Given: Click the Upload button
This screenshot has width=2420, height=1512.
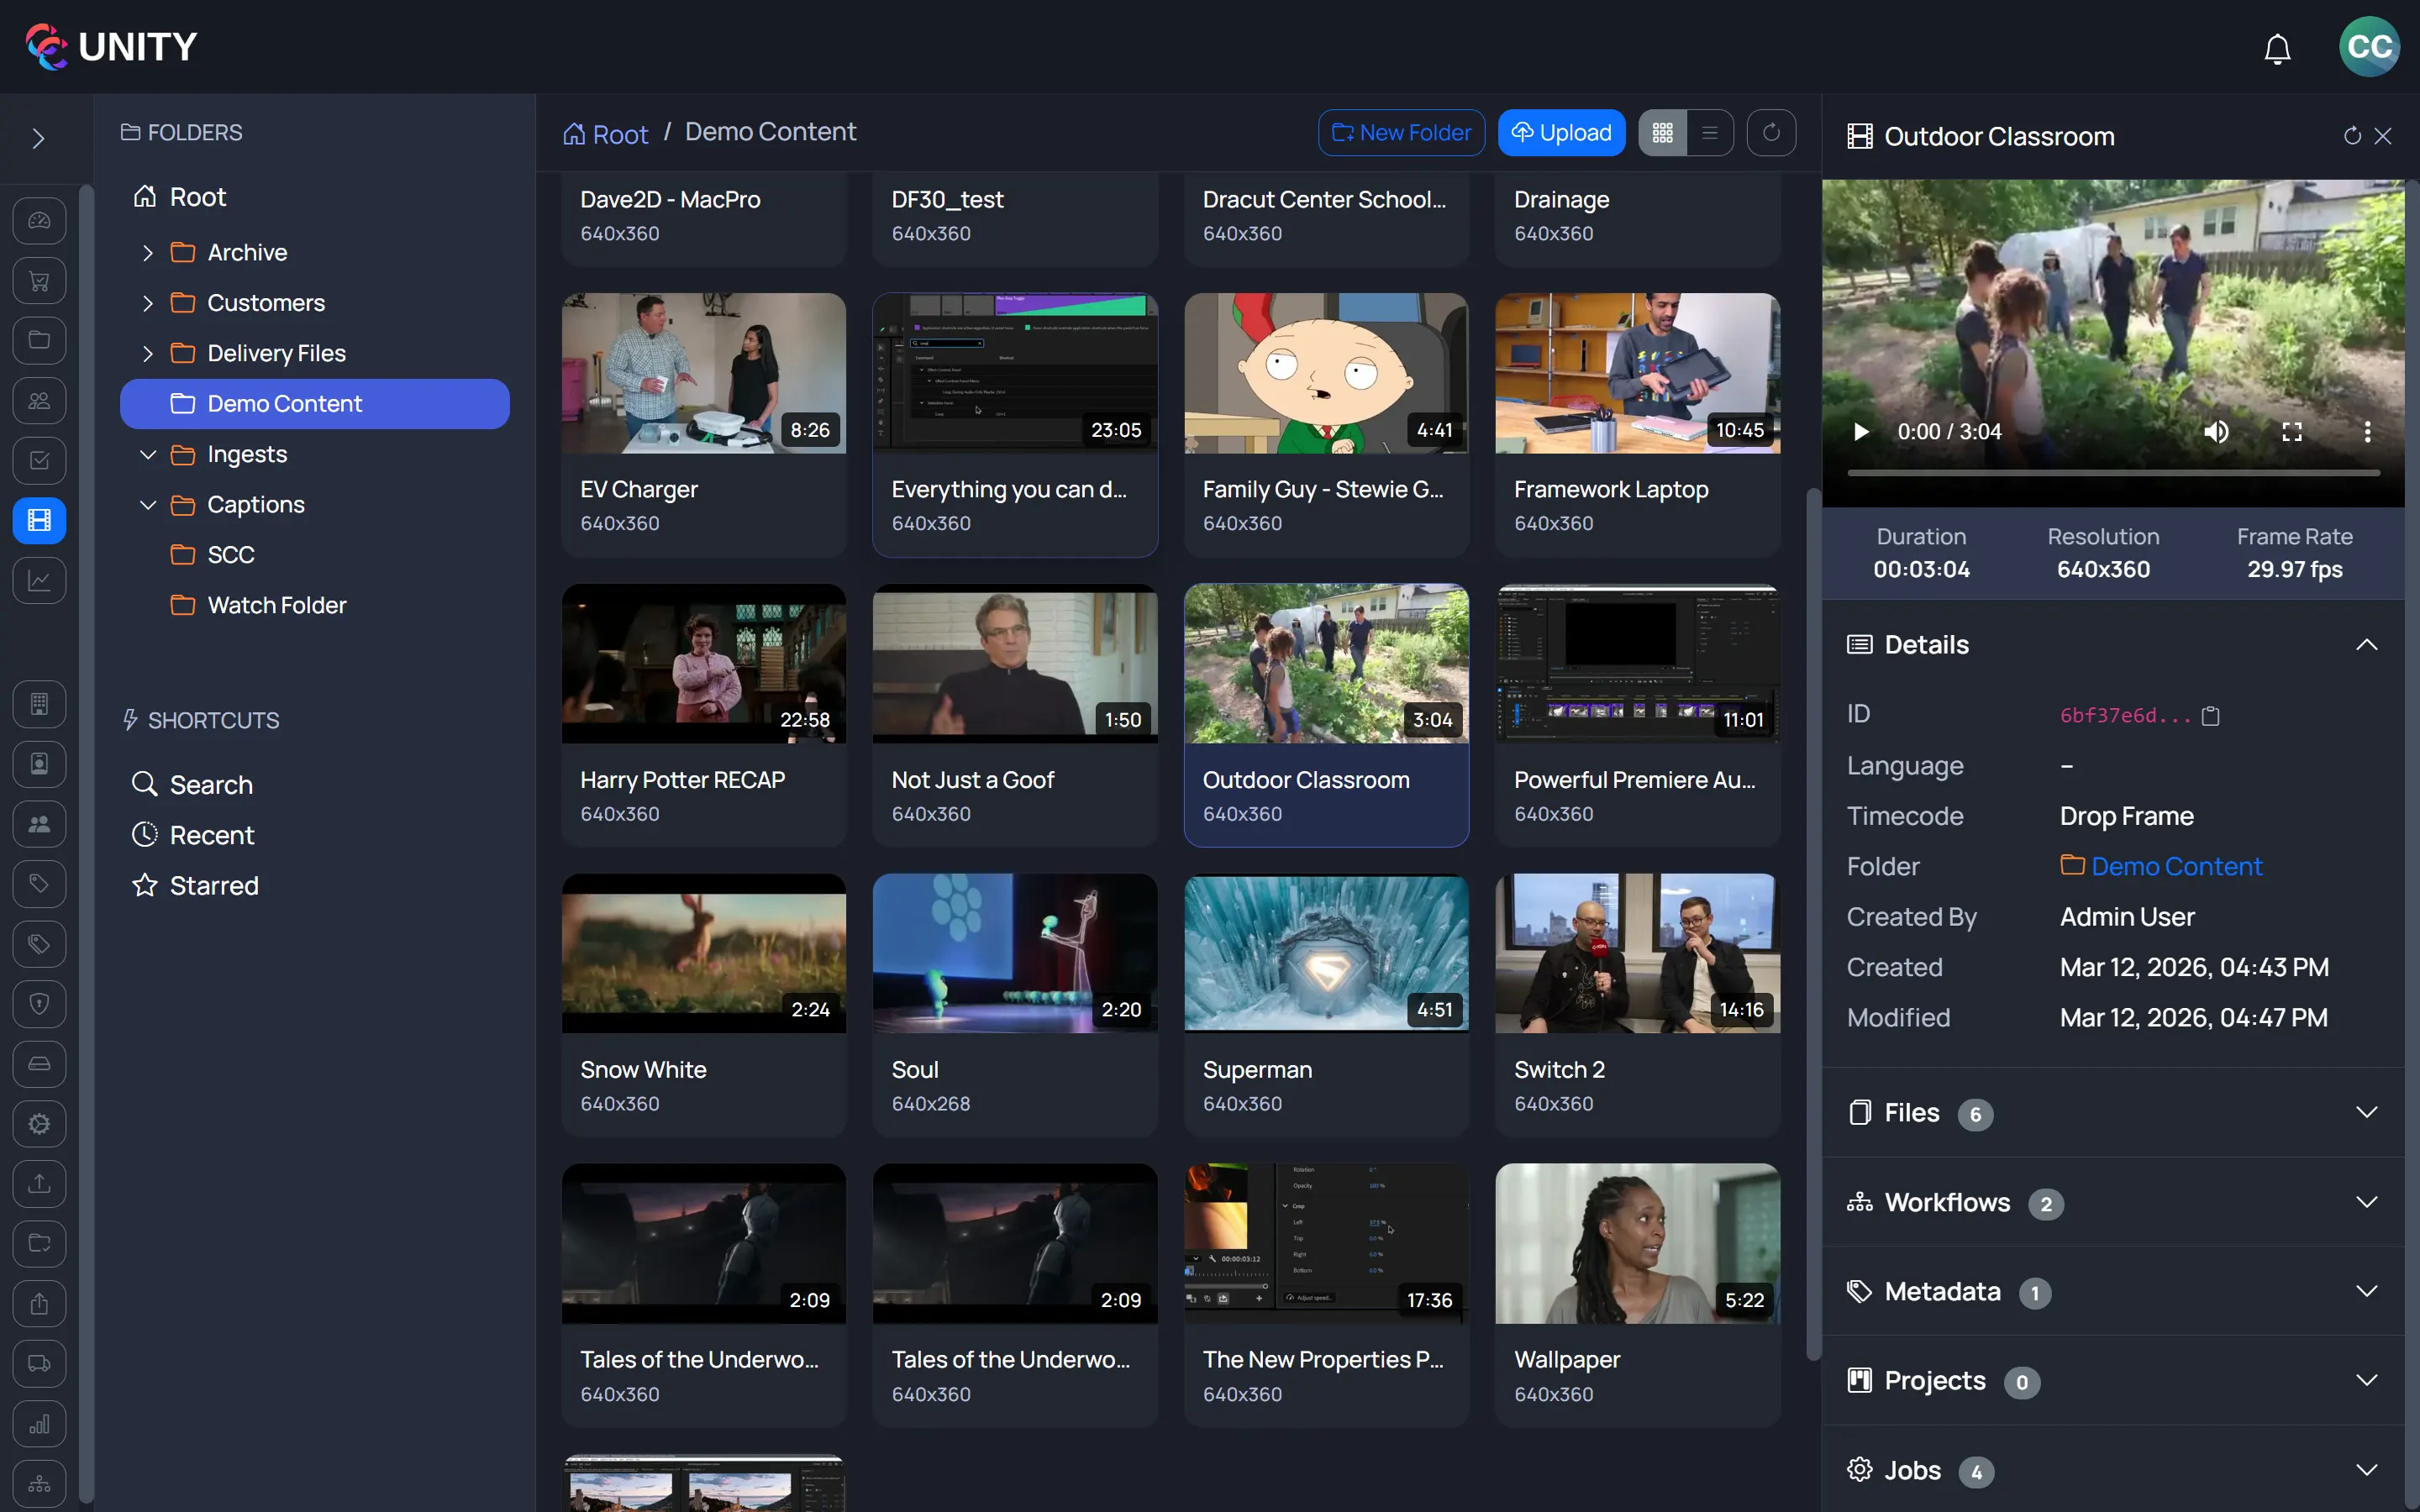Looking at the screenshot, I should [1561, 132].
